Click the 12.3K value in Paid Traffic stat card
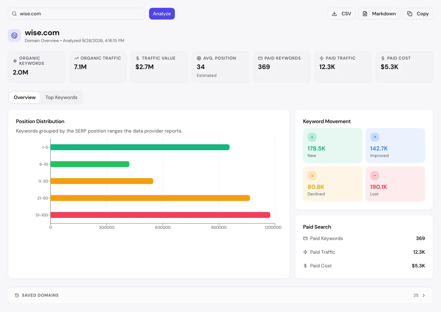Viewport: 441px width, 312px height. [327, 67]
